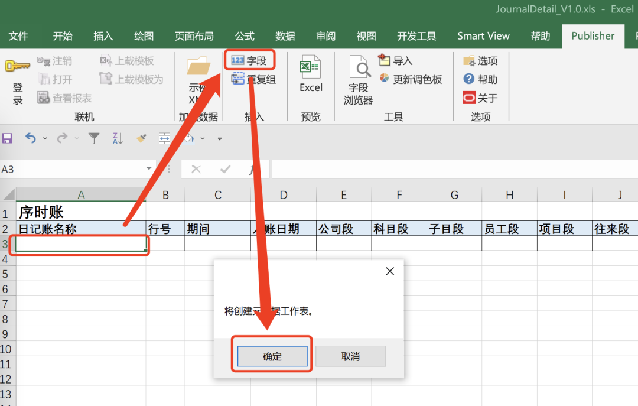
Task: Click the merge cells icon
Action: [164, 138]
